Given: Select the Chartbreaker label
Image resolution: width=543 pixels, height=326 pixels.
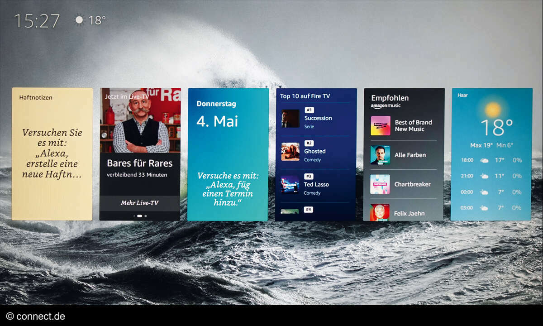Looking at the screenshot, I should tap(412, 184).
